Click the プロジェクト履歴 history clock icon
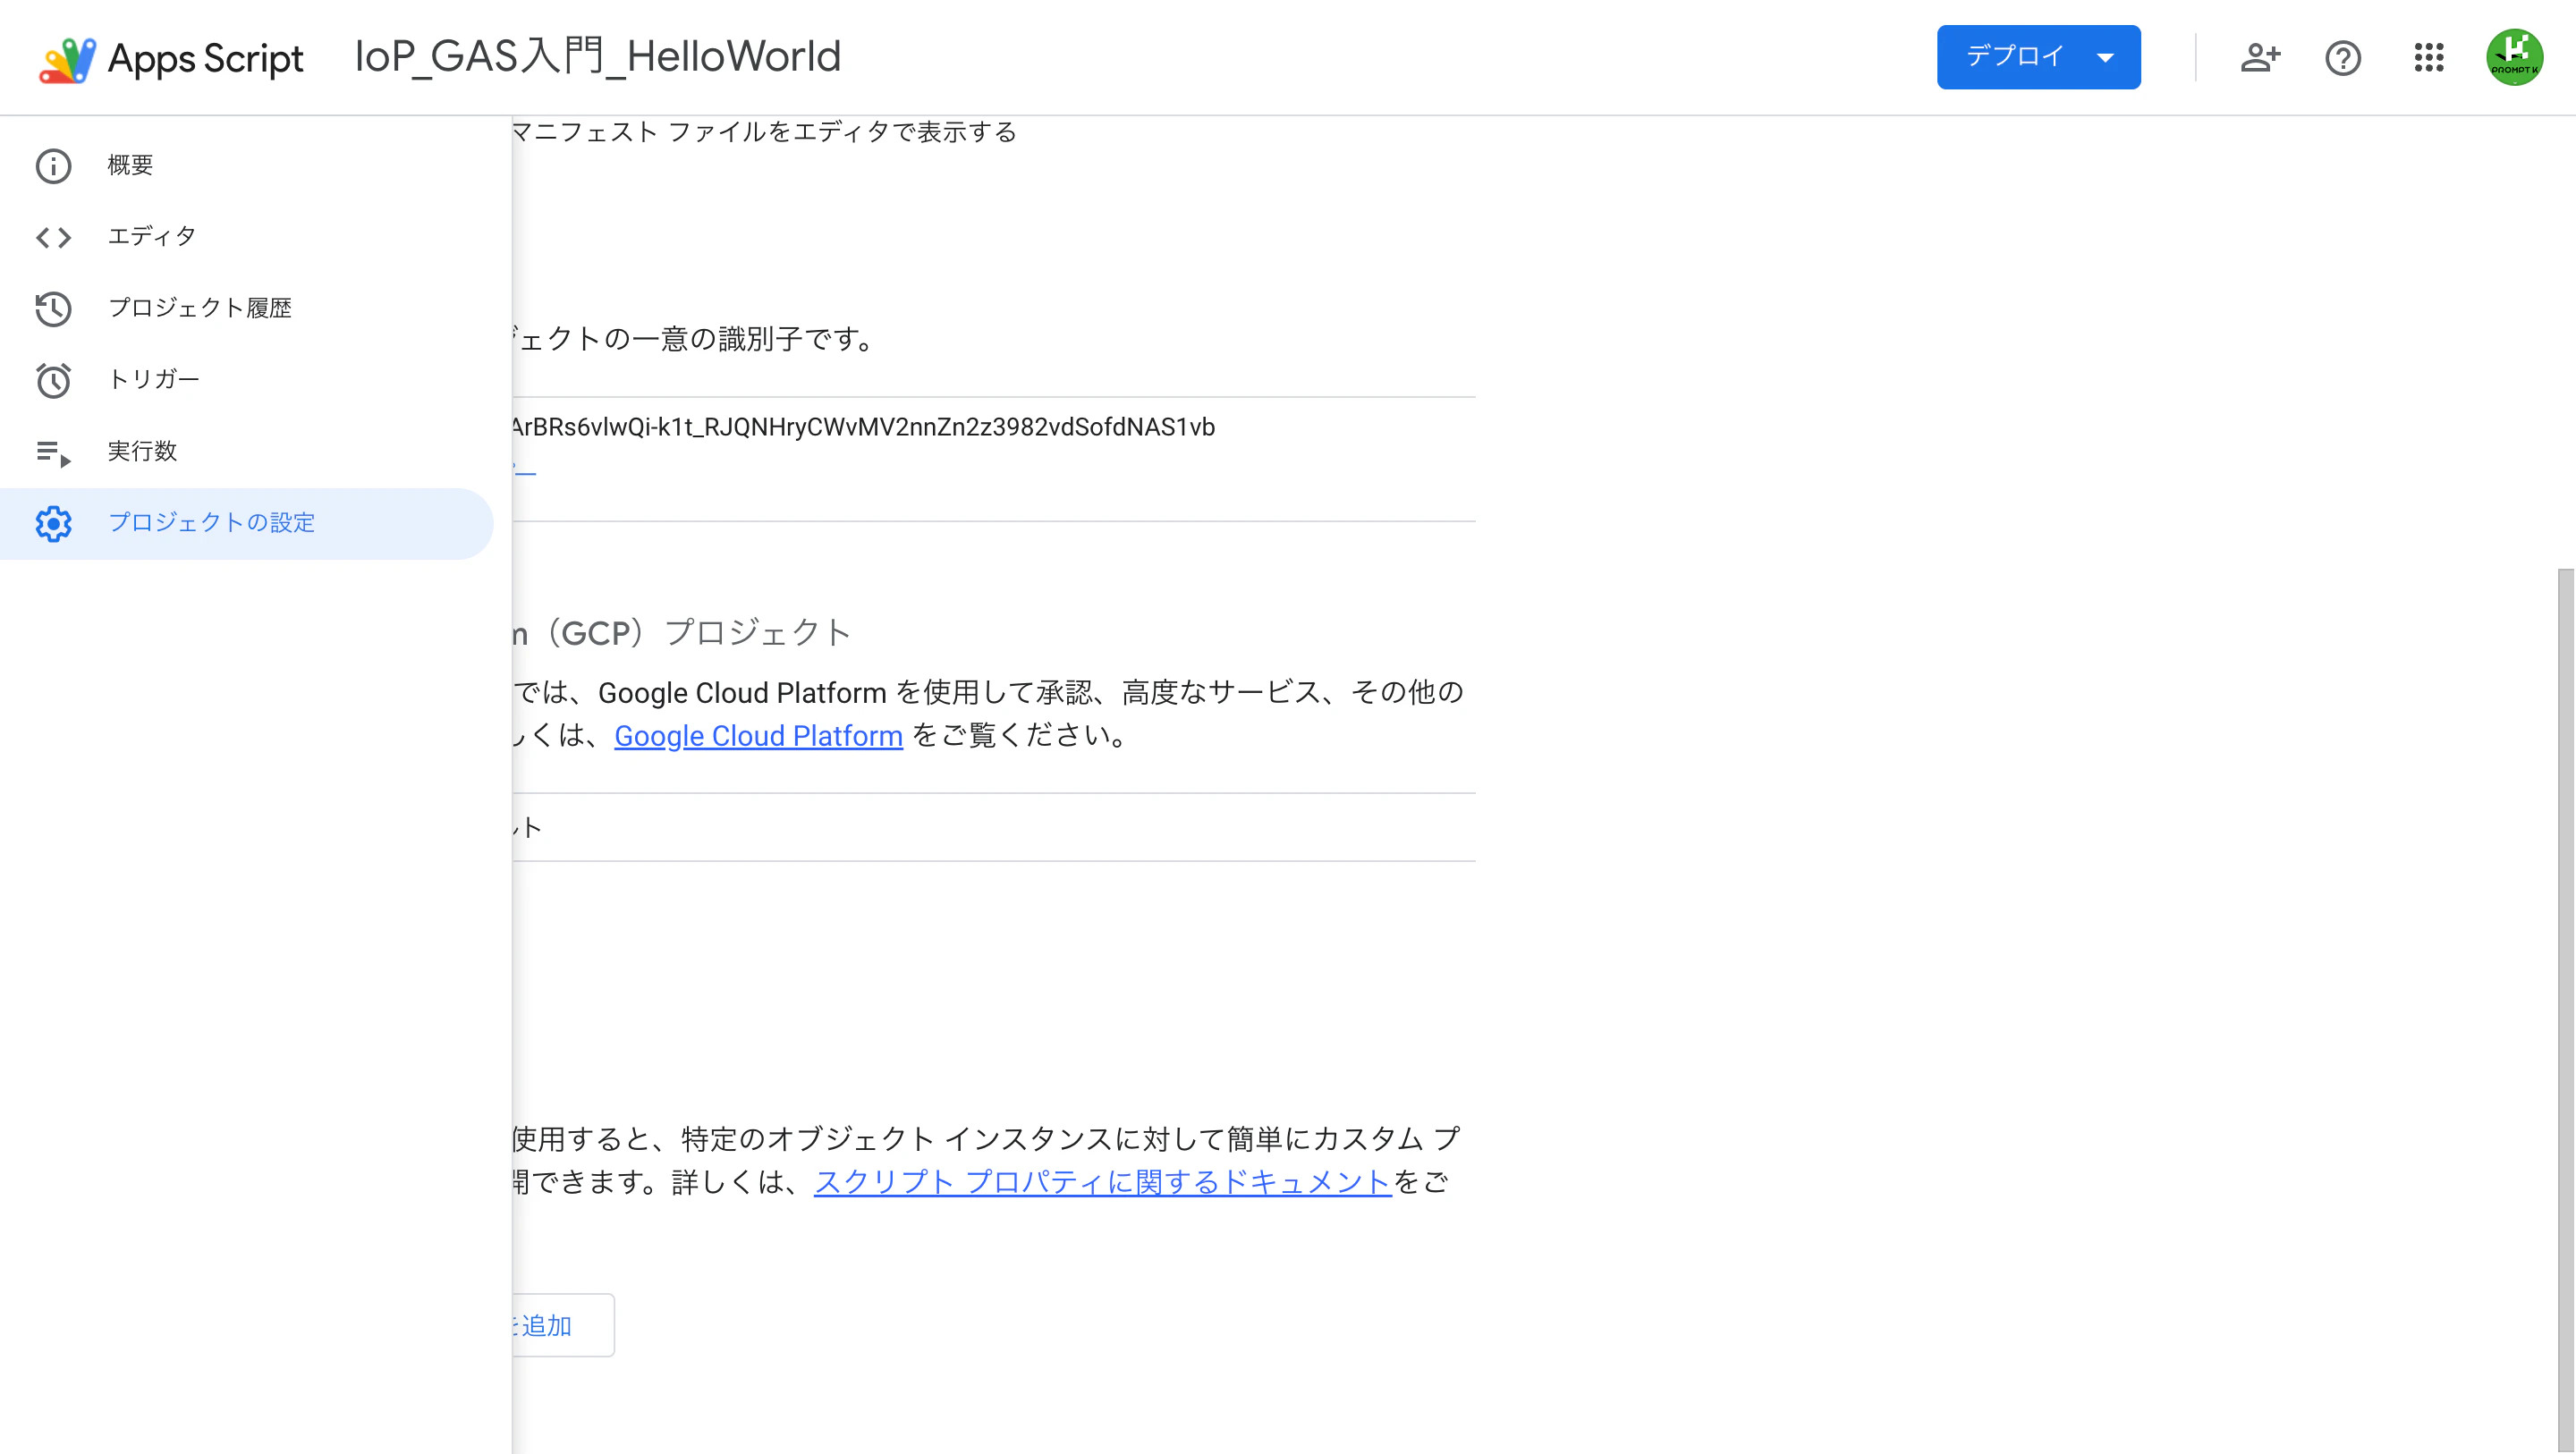This screenshot has height=1454, width=2576. tap(53, 309)
